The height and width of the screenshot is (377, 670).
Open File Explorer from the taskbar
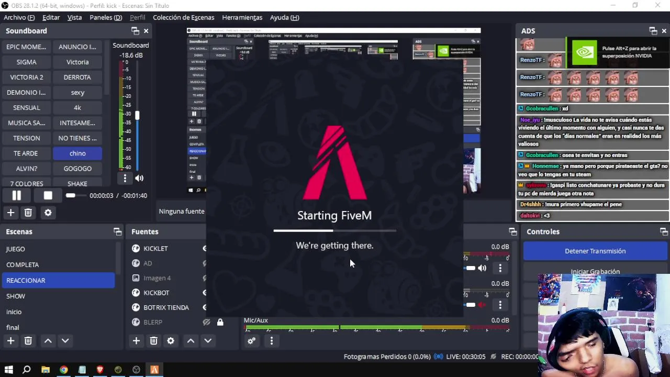[46, 370]
